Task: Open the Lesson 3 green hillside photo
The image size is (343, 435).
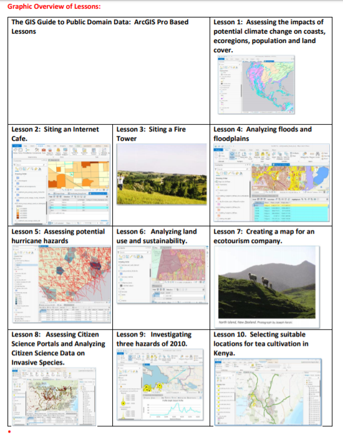Action: tap(162, 174)
